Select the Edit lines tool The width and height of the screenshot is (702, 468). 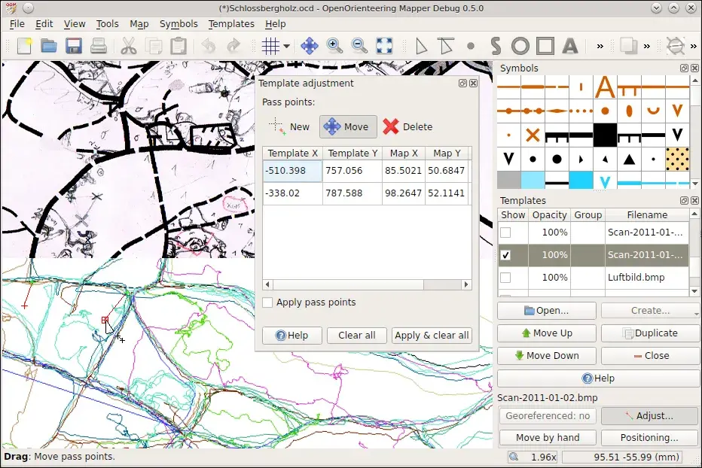click(446, 46)
